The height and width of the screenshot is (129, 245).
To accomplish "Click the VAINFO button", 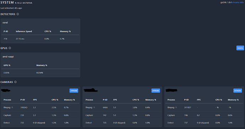I will pyautogui.click(x=240, y=48).
